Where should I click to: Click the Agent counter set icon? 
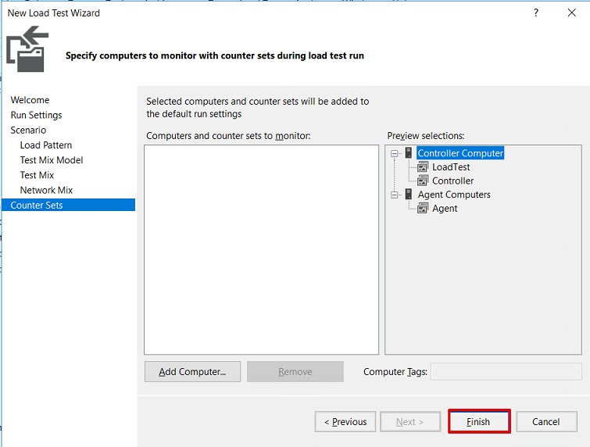pos(423,209)
